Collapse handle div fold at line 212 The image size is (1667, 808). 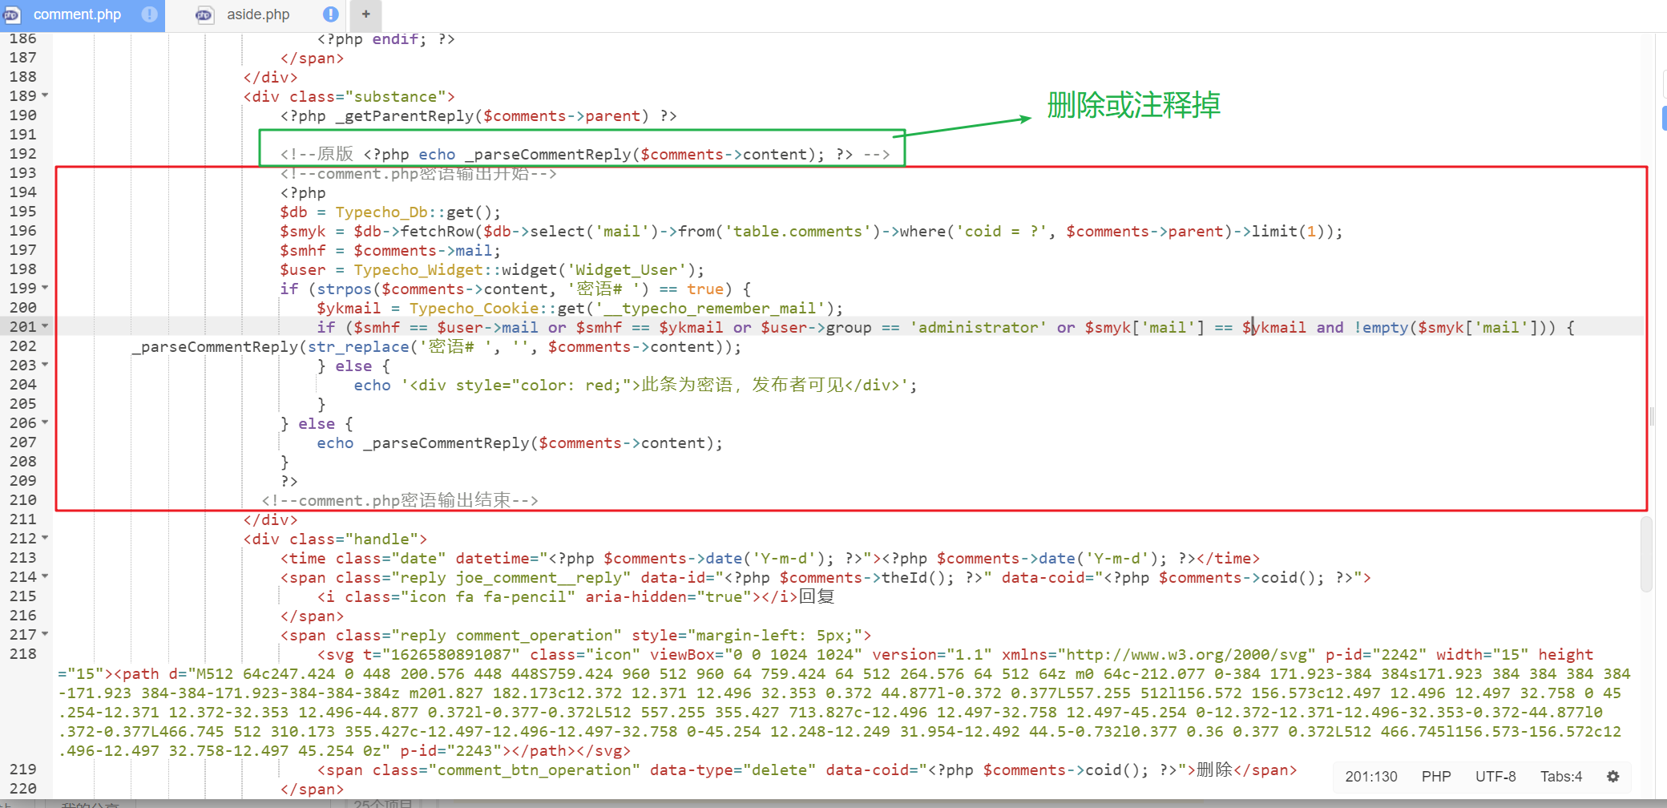coord(45,538)
